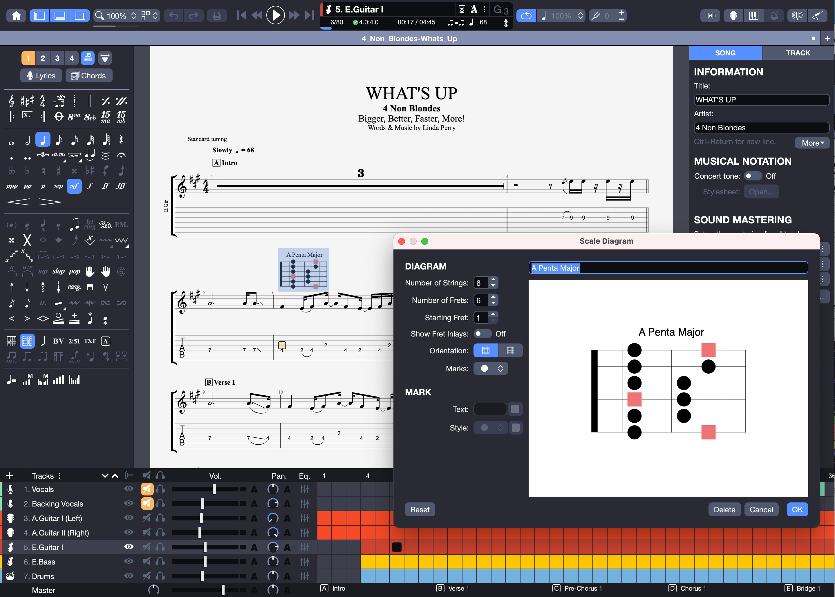Select slap technique
Image resolution: width=835 pixels, height=597 pixels.
pyautogui.click(x=58, y=271)
